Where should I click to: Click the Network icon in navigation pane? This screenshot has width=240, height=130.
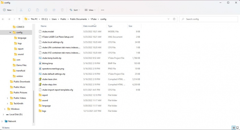tap(6, 121)
